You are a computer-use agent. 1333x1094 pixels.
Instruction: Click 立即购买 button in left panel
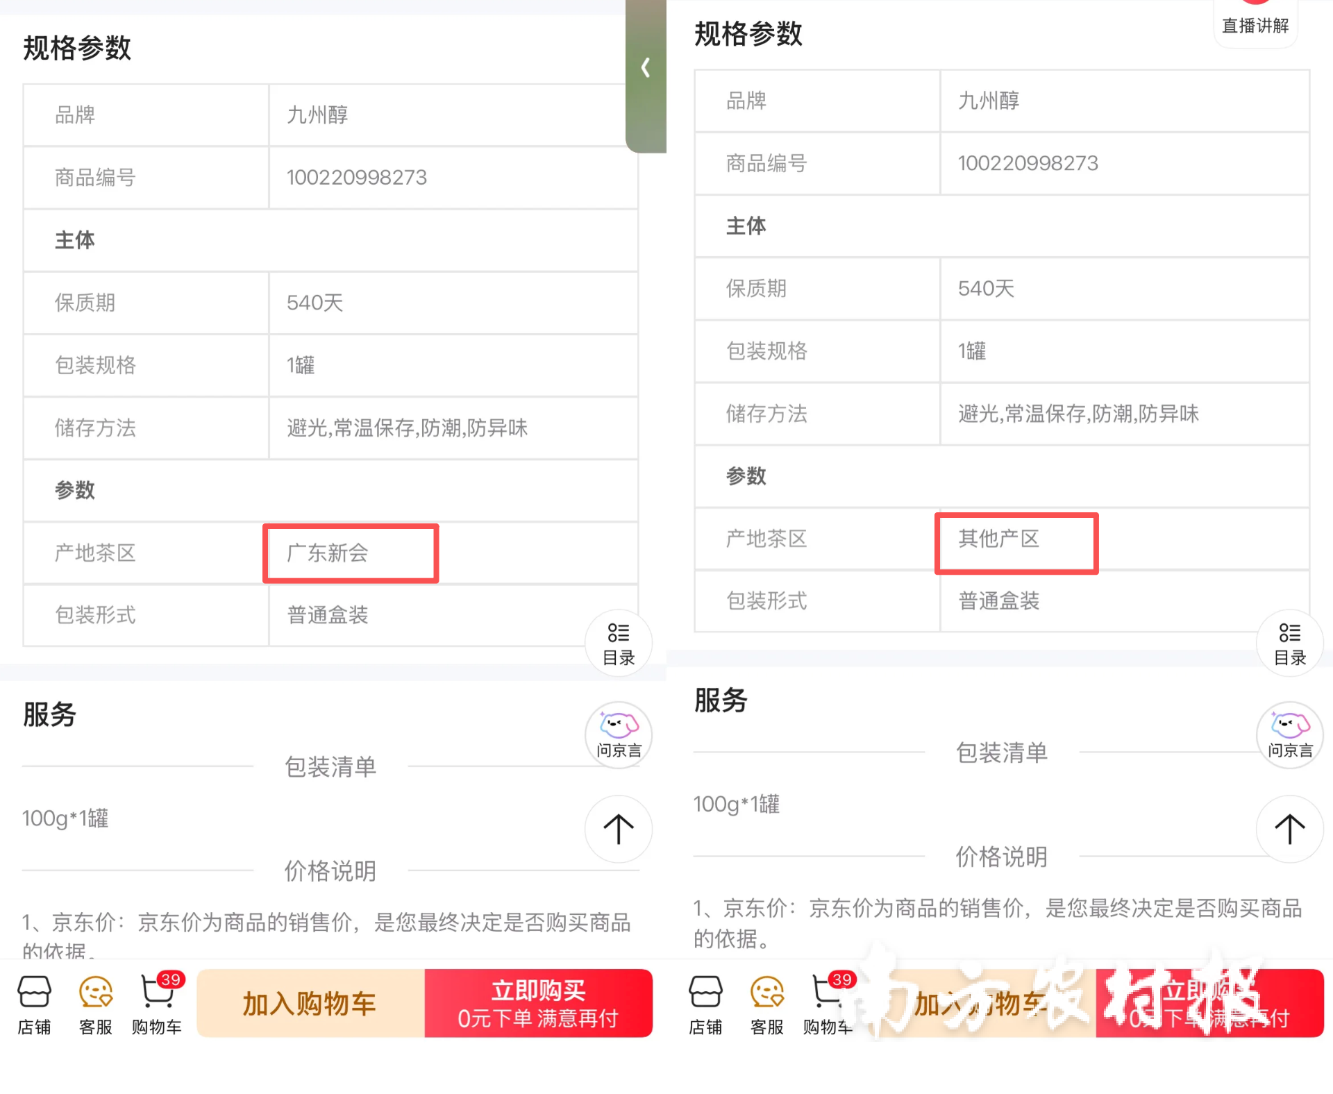pyautogui.click(x=538, y=1003)
